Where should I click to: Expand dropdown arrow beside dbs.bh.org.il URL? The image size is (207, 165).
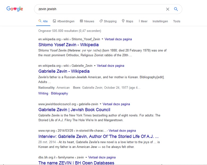point(86,157)
